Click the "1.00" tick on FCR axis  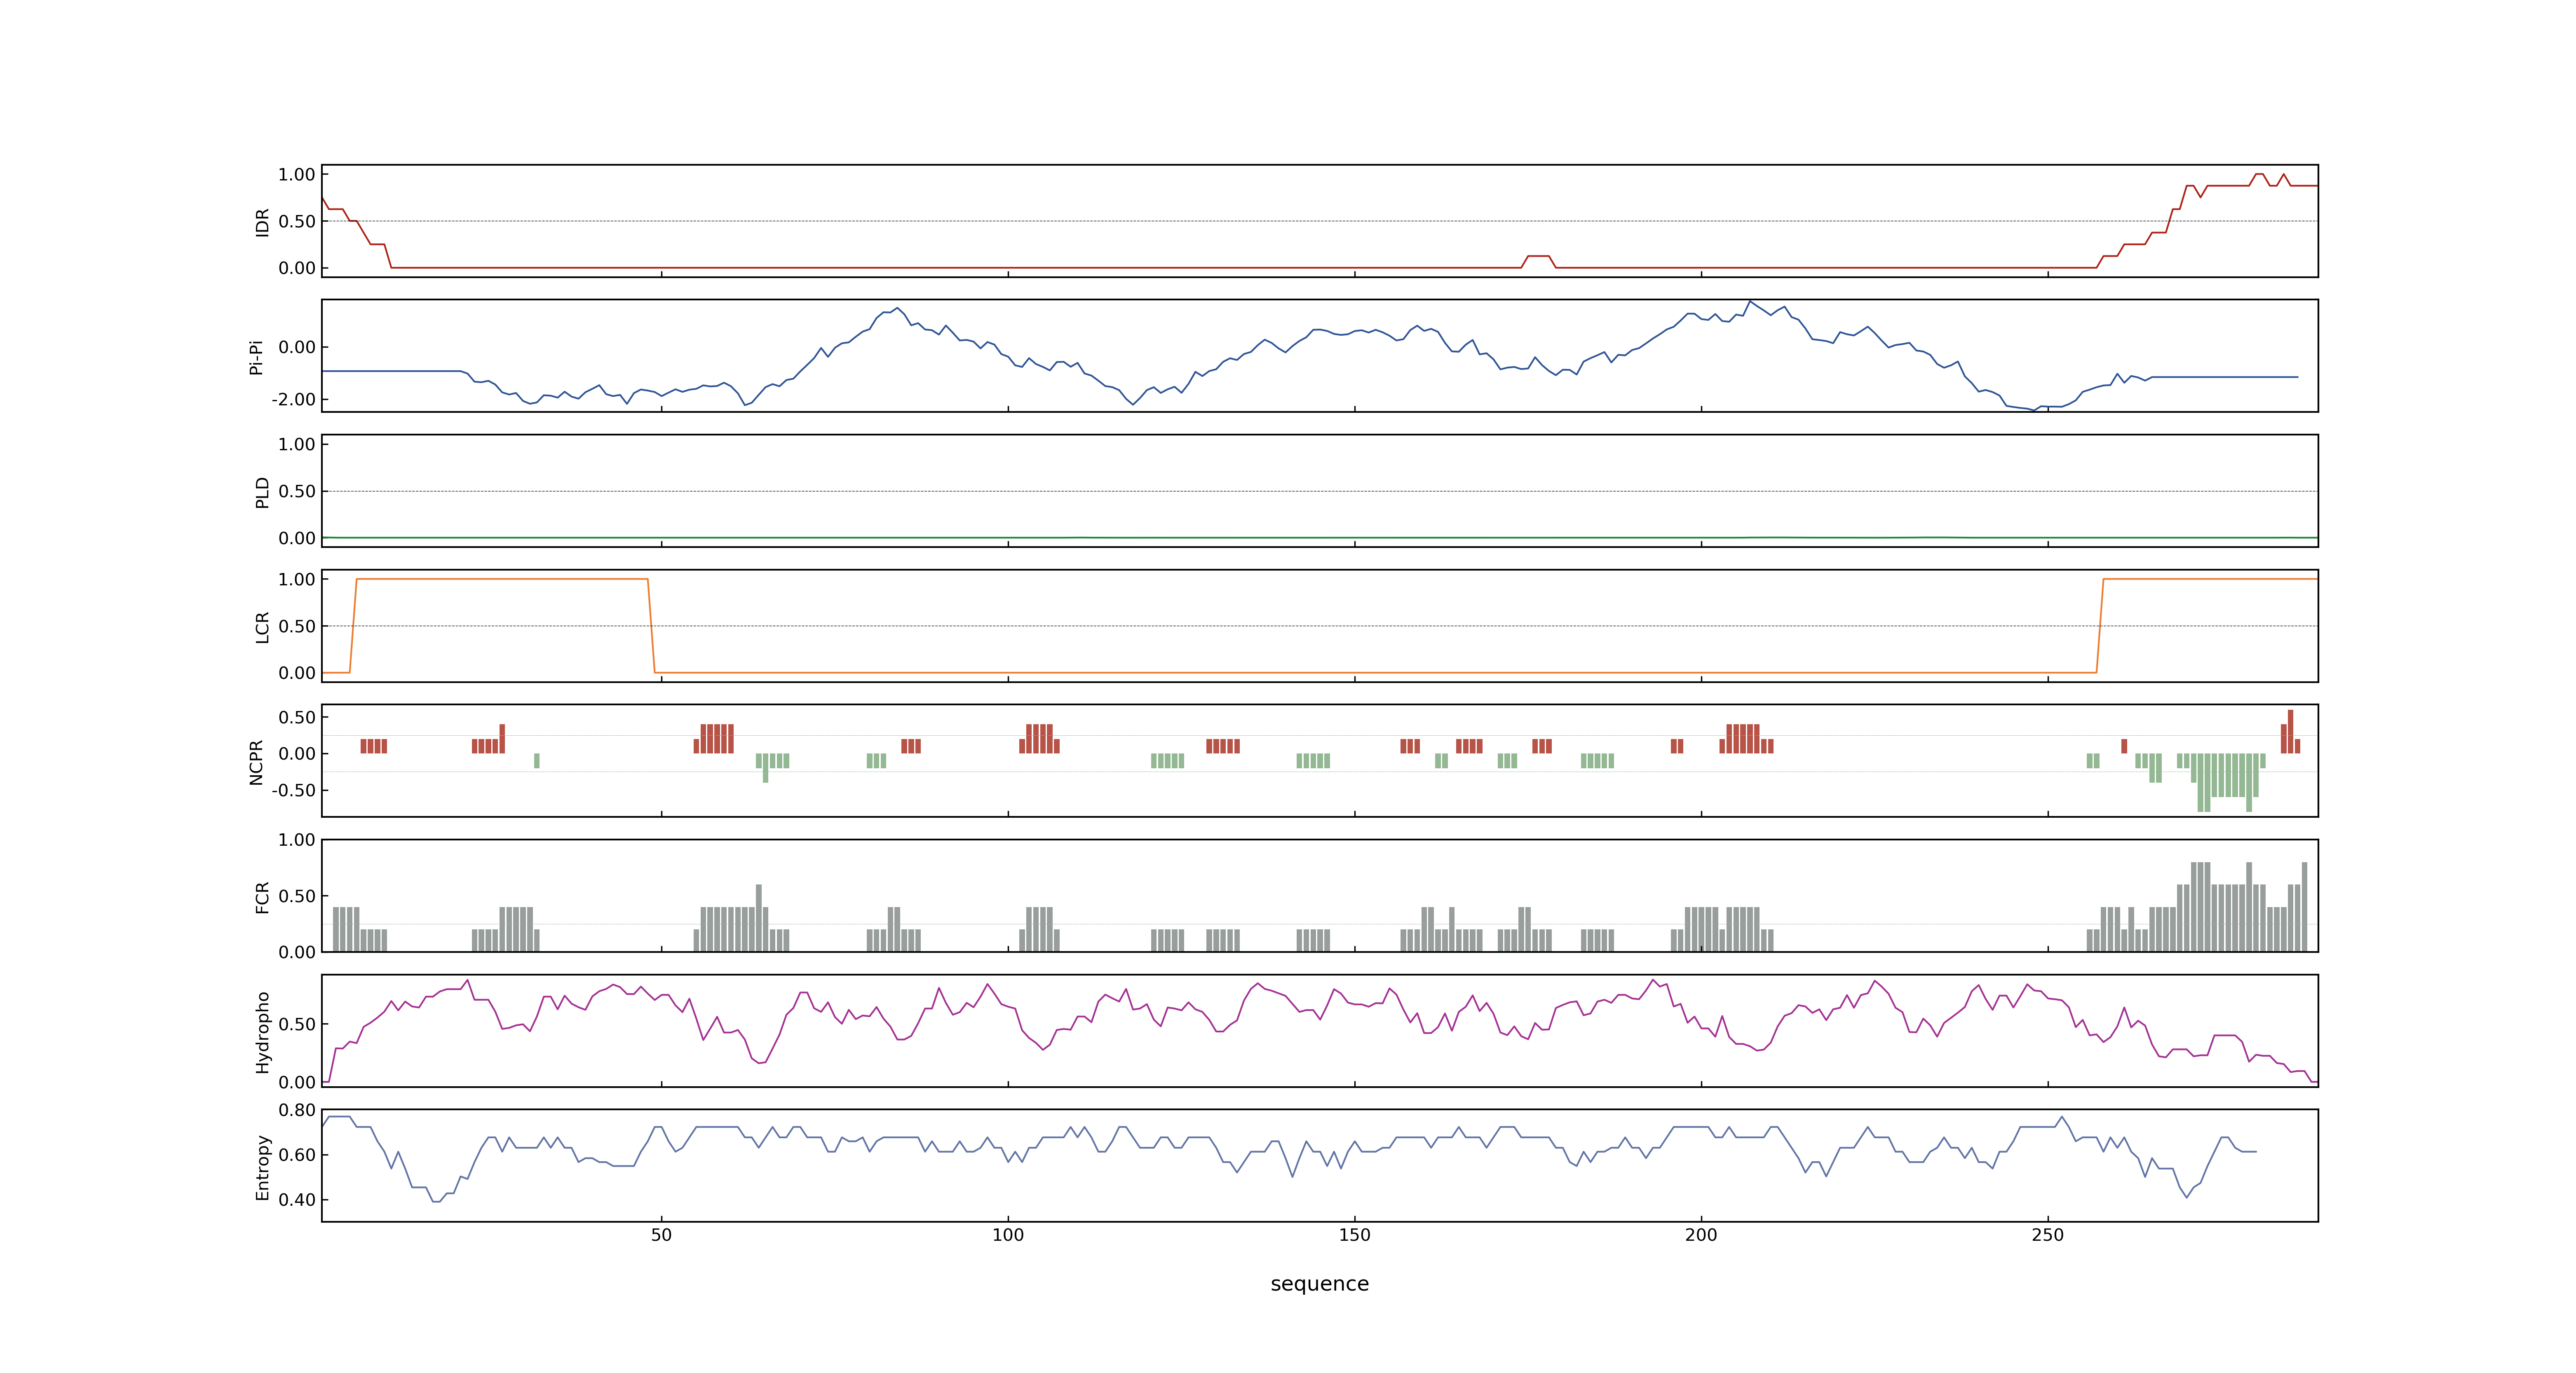point(297,840)
